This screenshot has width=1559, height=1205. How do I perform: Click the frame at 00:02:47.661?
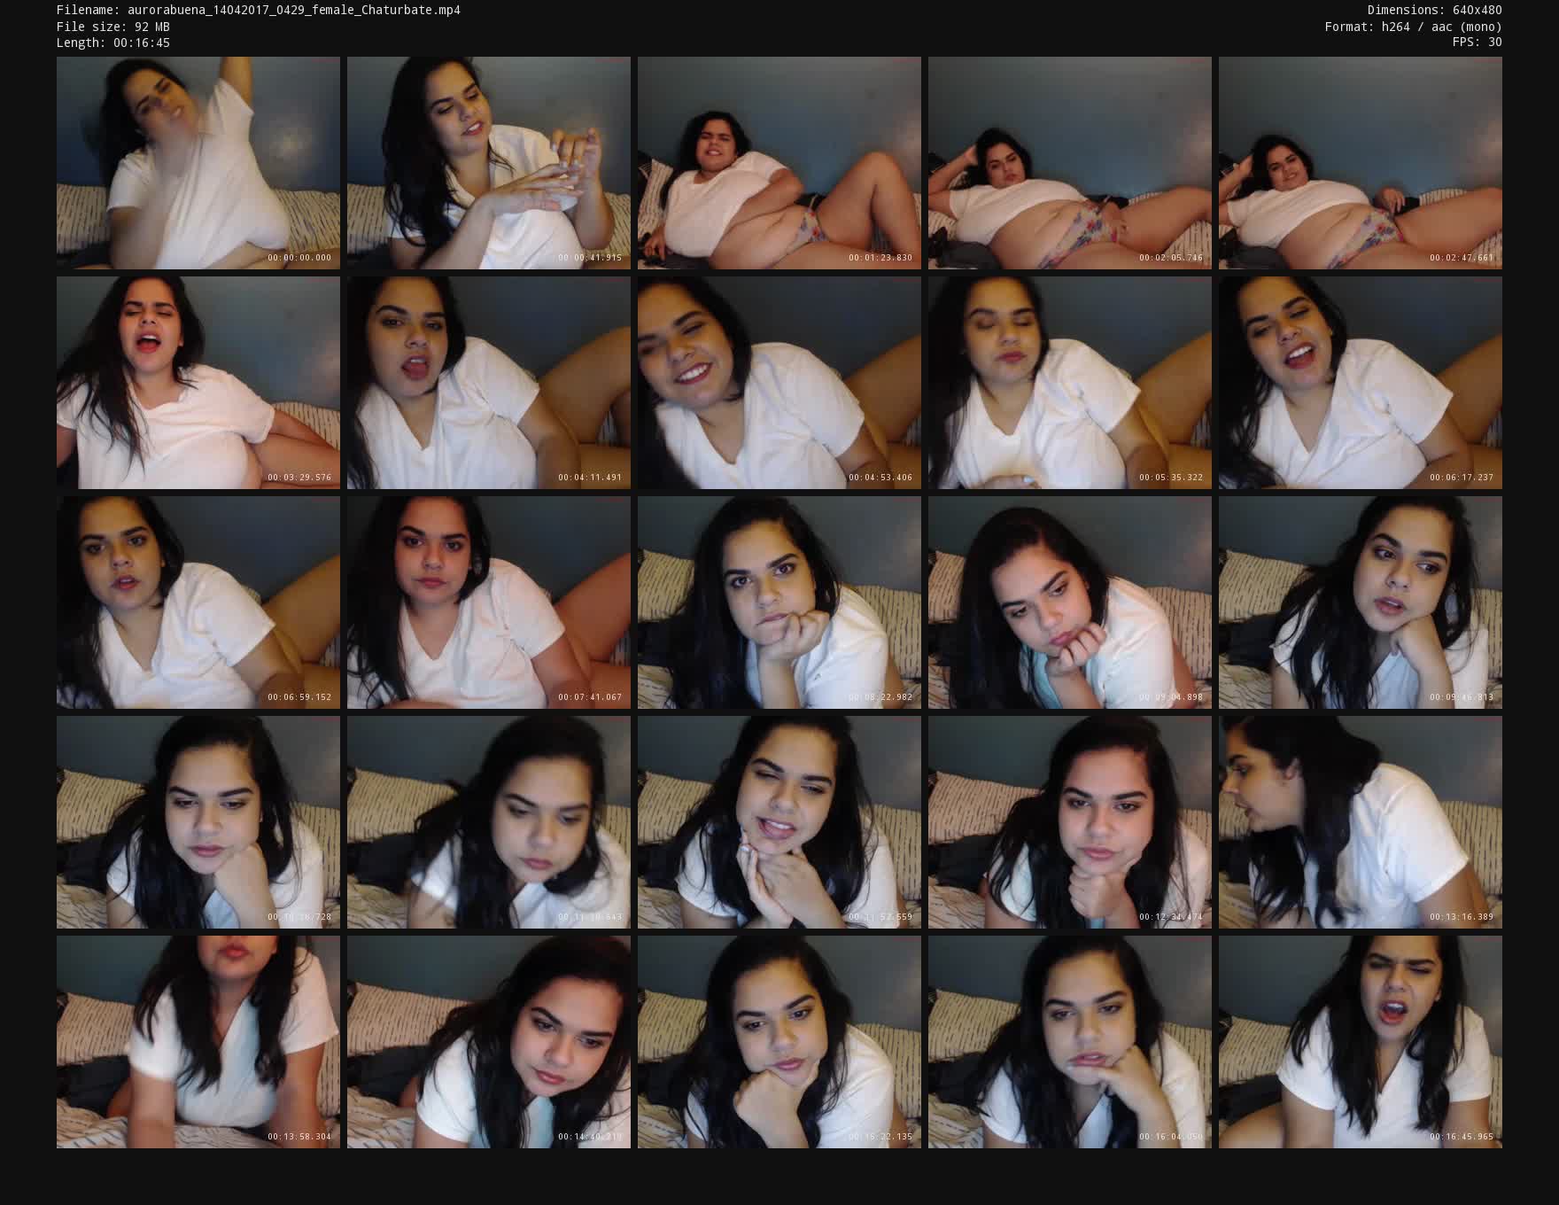pos(1360,163)
